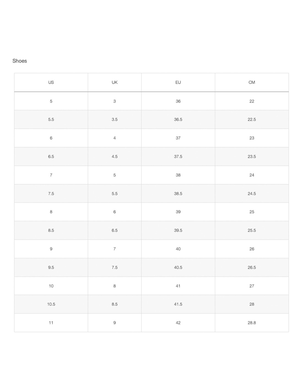Select the US column header

tap(51, 82)
